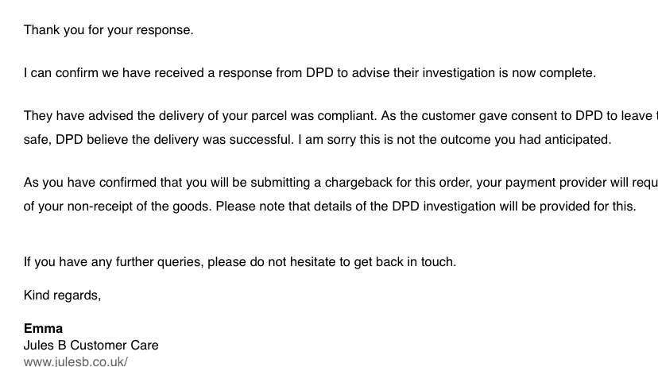Click 'If you have any further queries'
The image size is (658, 367).
tap(114, 262)
